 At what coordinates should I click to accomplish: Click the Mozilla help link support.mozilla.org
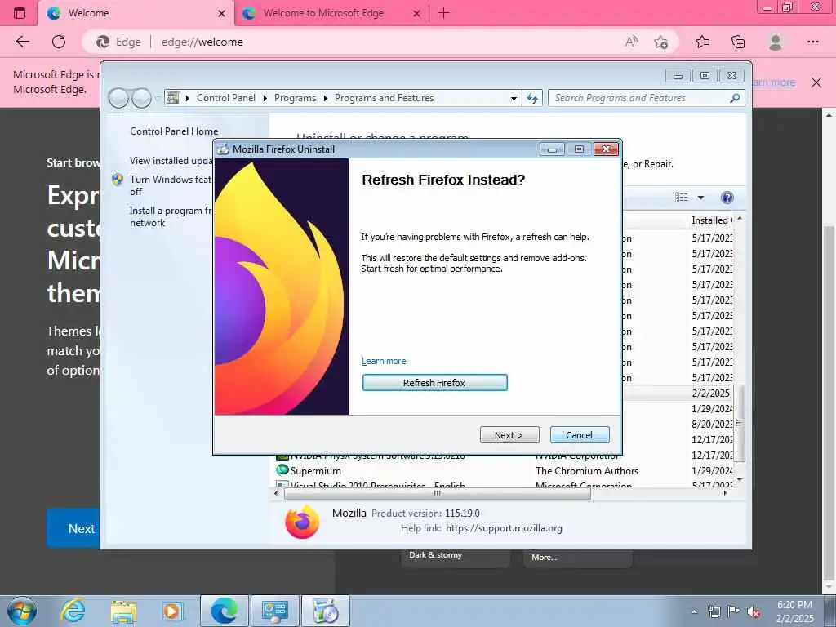coord(504,528)
